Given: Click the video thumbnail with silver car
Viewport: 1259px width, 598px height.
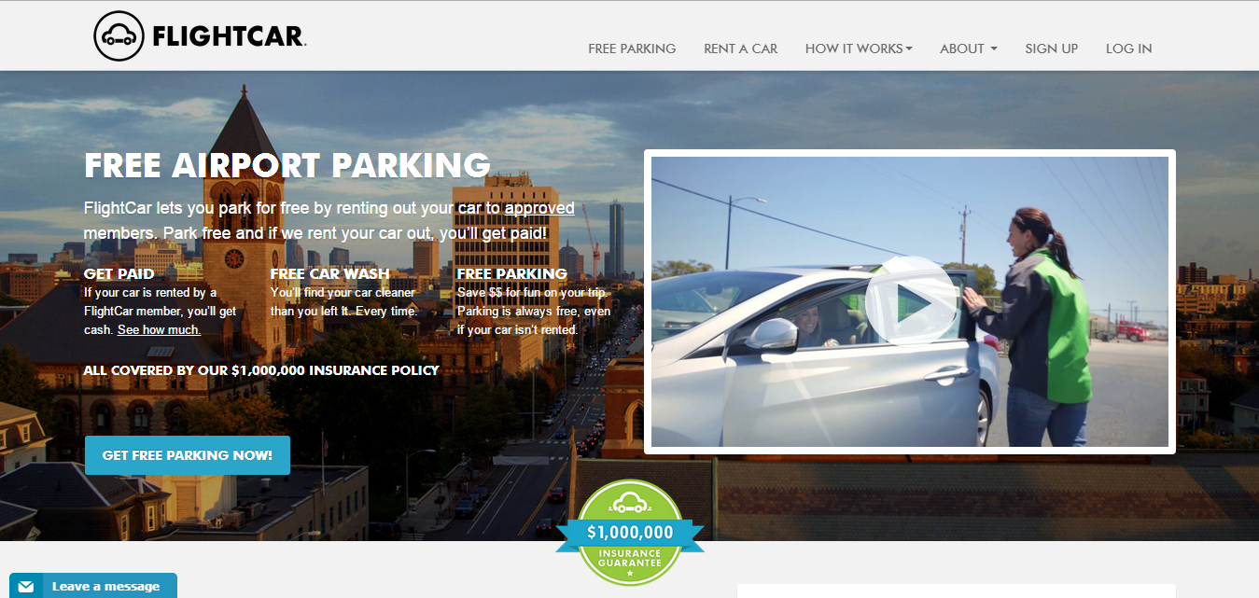Looking at the screenshot, I should pos(910,301).
